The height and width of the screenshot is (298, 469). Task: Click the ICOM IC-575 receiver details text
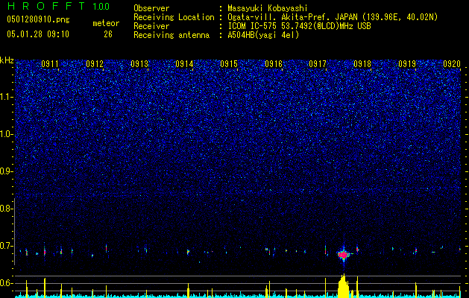[299, 26]
